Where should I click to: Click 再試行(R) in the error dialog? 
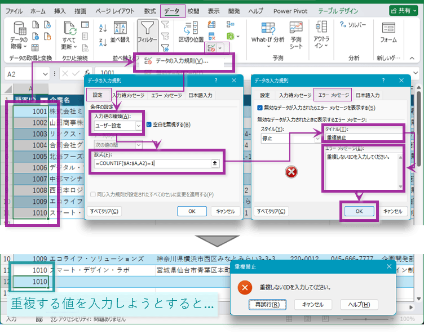[267, 305]
